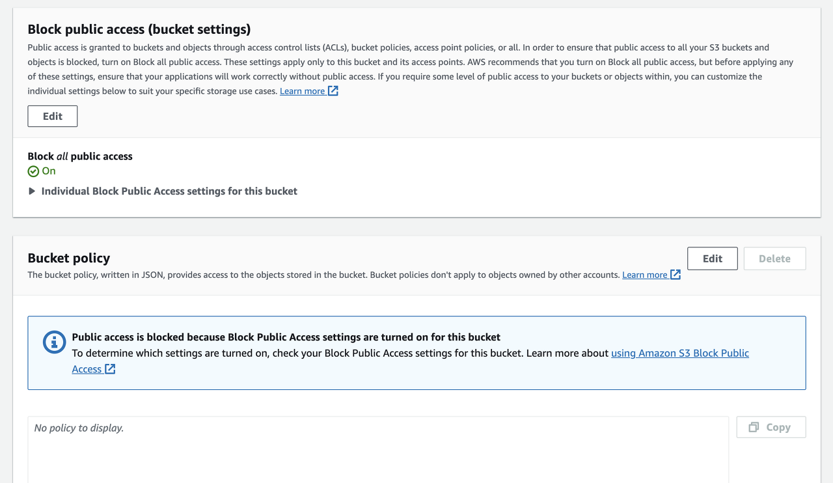Viewport: 833px width, 483px height.
Task: Click Edit button for Bucket policy
Action: [713, 258]
